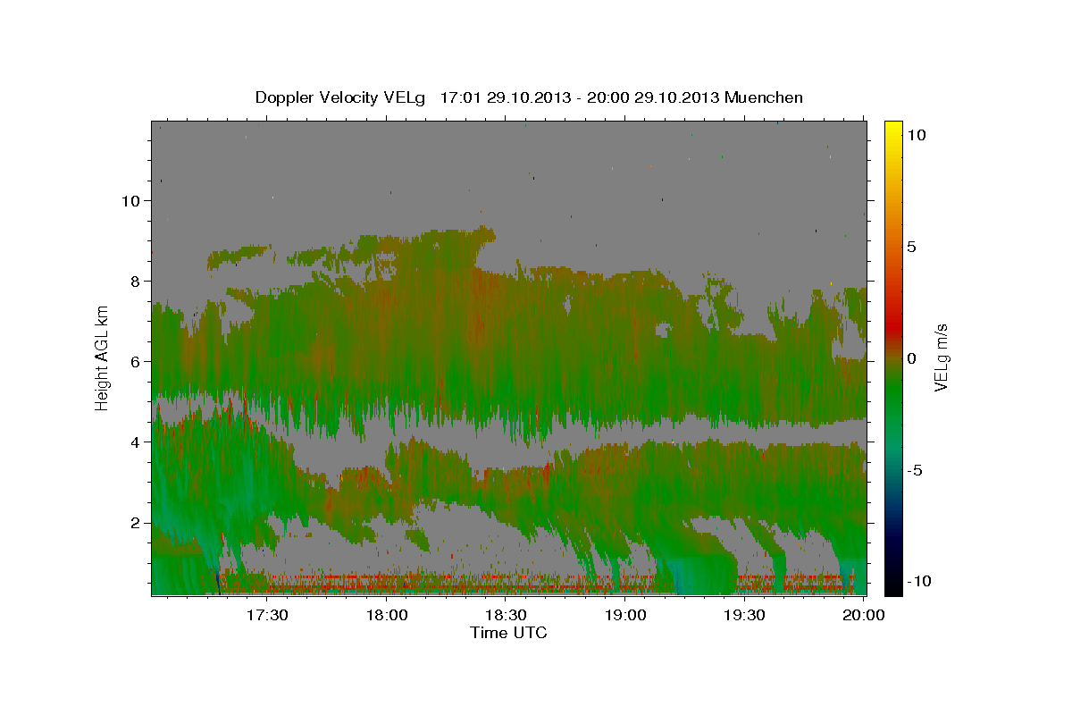Image resolution: width=1072 pixels, height=715 pixels.
Task: Click the 'VELg m/s' colorbar label
Action: point(941,357)
